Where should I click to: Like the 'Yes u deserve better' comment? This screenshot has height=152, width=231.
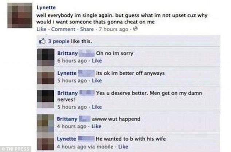(97, 107)
